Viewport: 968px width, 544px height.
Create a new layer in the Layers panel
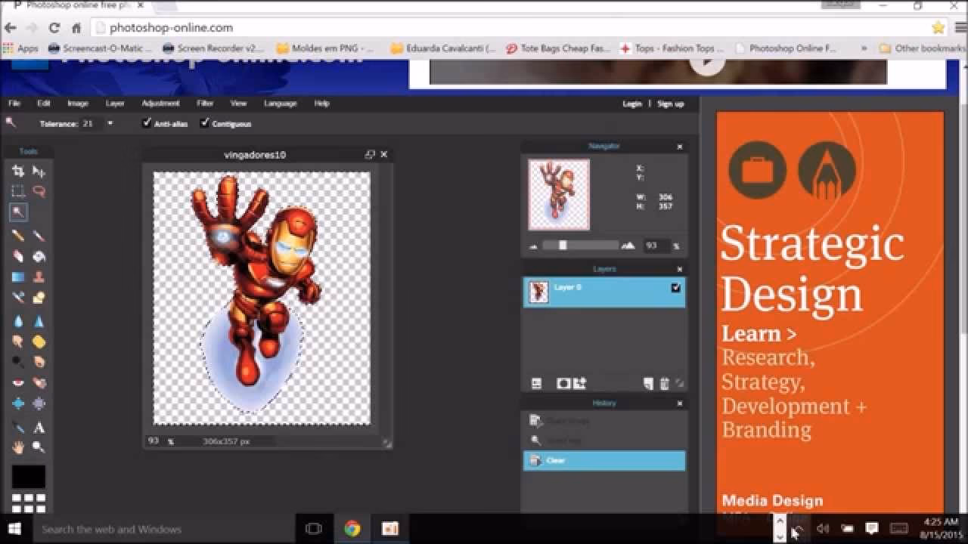pos(647,383)
